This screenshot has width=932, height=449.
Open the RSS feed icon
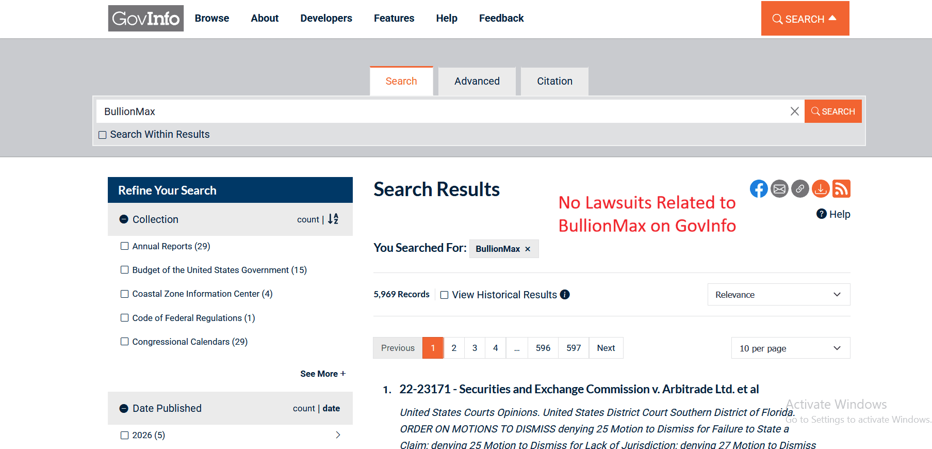[x=841, y=189]
